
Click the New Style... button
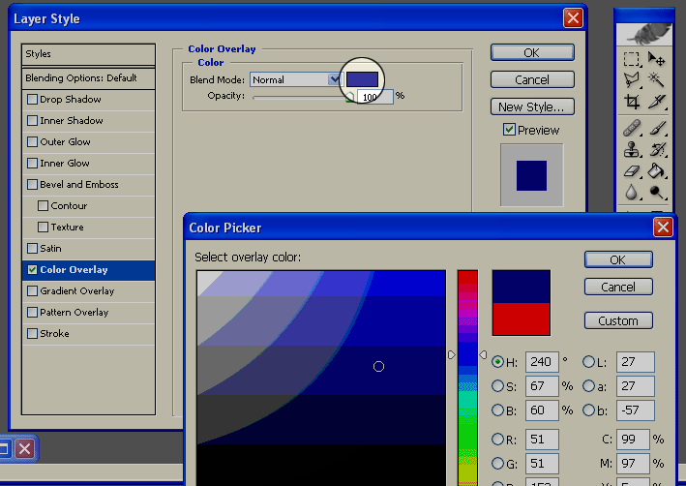pos(531,106)
